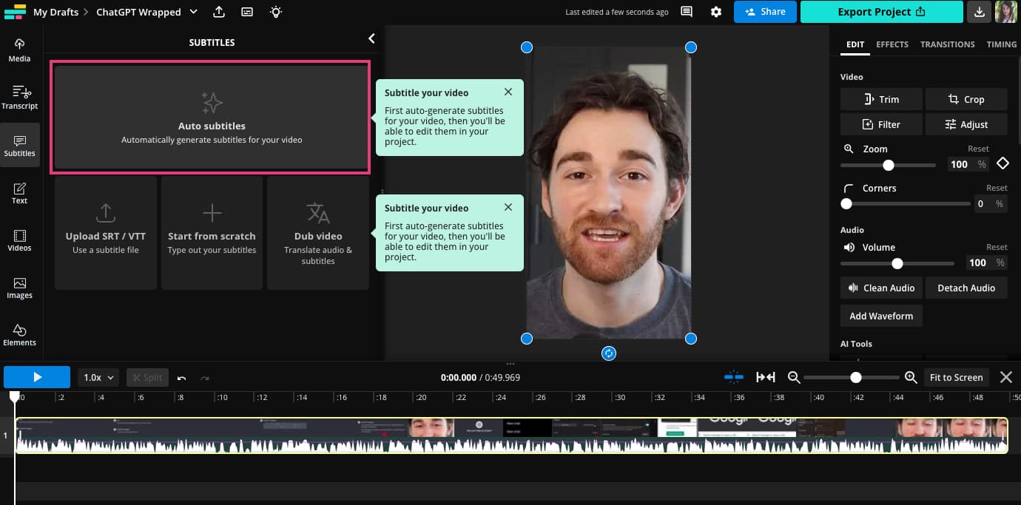Click the Fit to Screen button

[x=956, y=377]
